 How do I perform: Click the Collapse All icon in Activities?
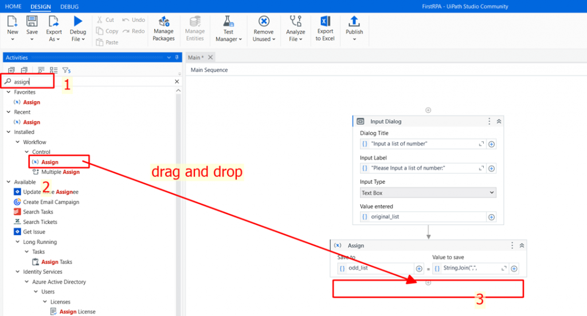pos(24,70)
